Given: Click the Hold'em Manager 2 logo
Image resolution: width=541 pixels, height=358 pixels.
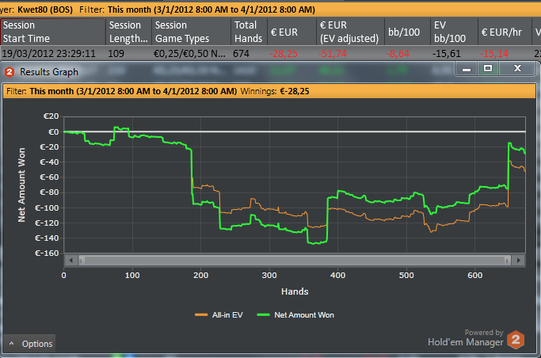Looking at the screenshot, I should [516, 339].
